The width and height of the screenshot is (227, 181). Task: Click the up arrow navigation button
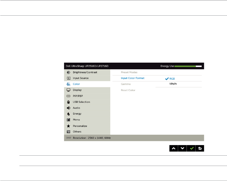[174, 148]
